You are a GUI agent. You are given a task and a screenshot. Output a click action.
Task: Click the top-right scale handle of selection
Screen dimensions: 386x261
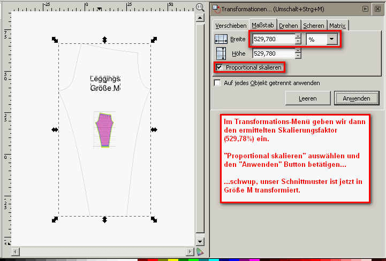coord(154,40)
